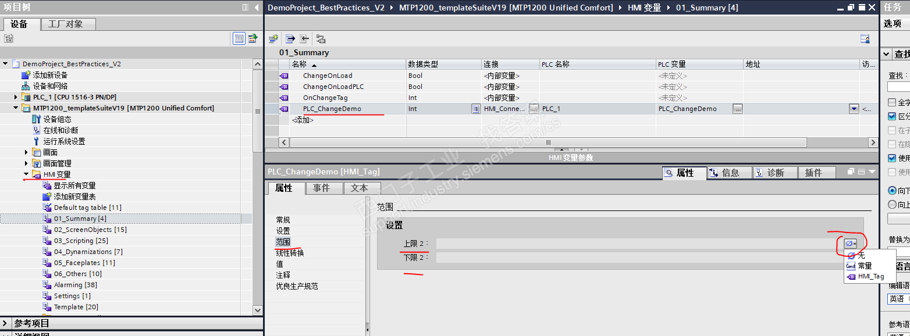The height and width of the screenshot is (336, 910).
Task: Click the import tags icon in tag table toolbar
Action: [304, 39]
